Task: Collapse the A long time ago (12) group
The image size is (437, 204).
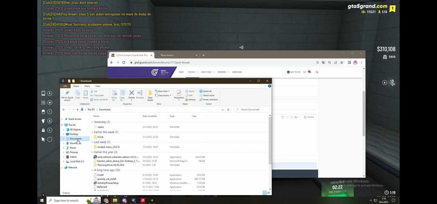Action: (93, 170)
